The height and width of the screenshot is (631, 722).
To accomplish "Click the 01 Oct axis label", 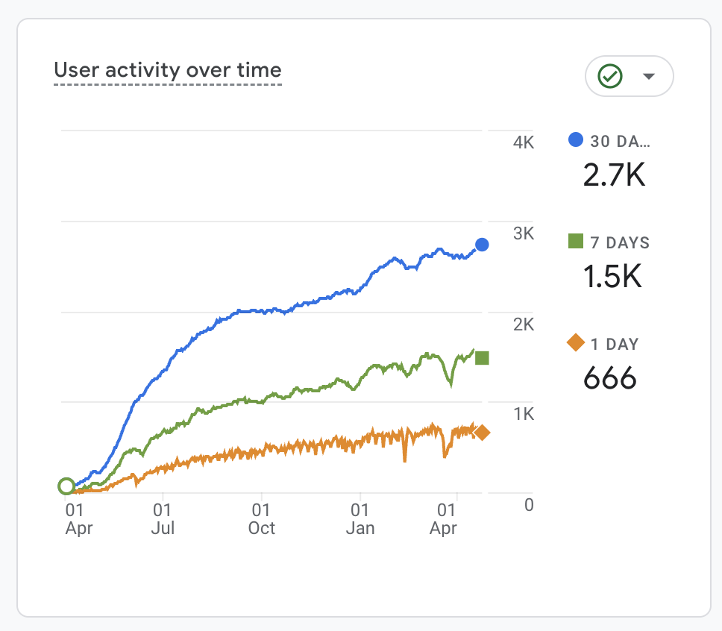I will coord(261,519).
